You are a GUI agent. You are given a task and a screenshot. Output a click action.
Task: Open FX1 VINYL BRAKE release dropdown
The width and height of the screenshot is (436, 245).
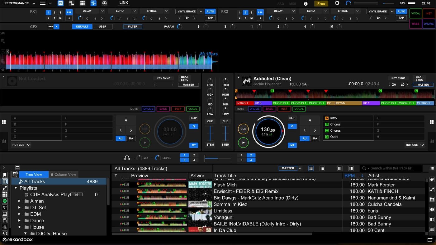coord(201,11)
